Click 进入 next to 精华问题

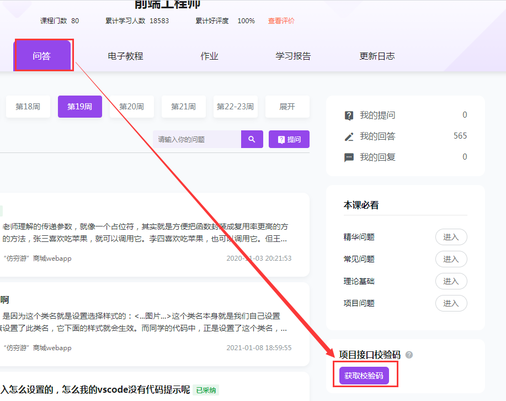click(x=451, y=237)
